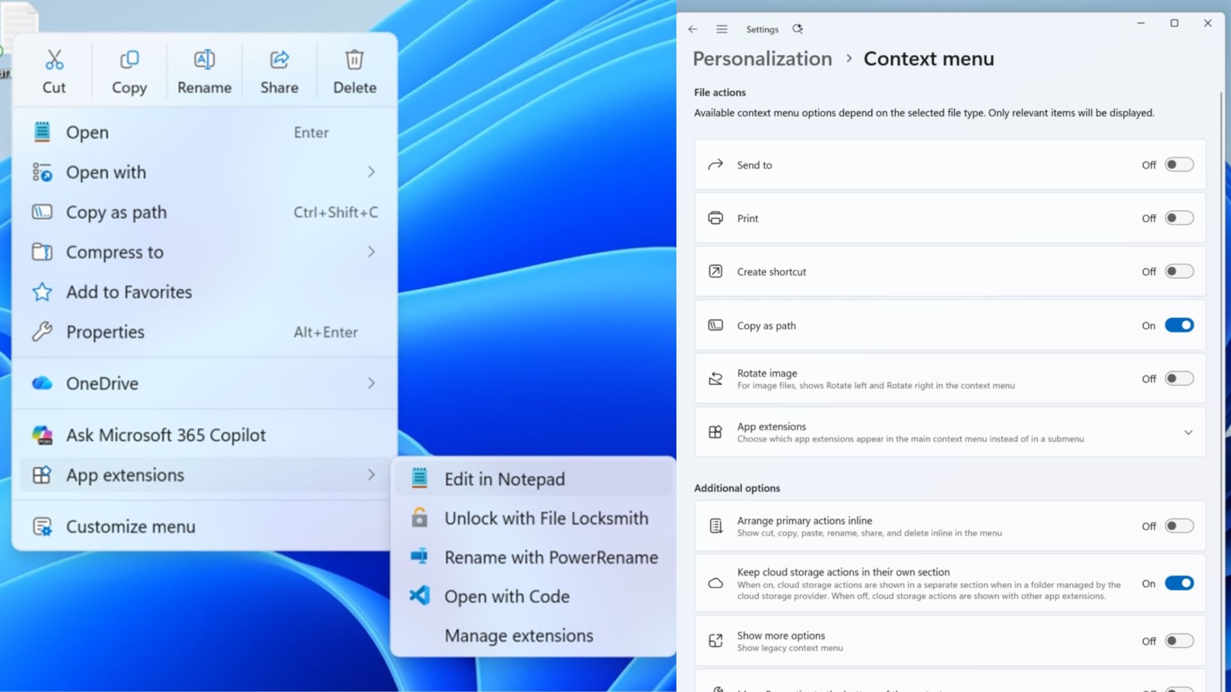The image size is (1231, 692).
Task: Expand the OneDrive submenu arrow
Action: click(371, 383)
